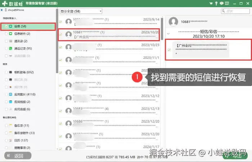Click the message list vertical scrollbar
The width and height of the screenshot is (252, 162).
pyautogui.click(x=162, y=29)
